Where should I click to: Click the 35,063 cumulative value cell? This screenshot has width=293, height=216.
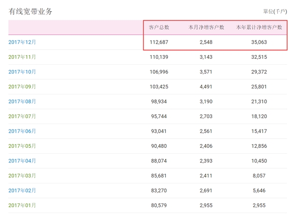pos(259,42)
